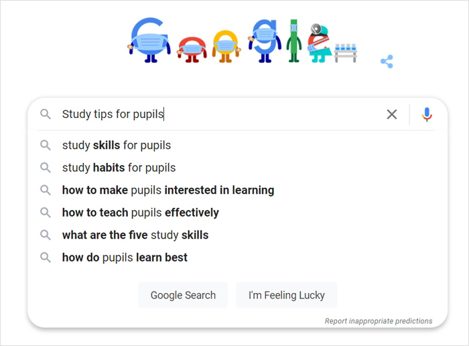Pick 'what are the five study skills'
Viewport: 469px width, 346px height.
(135, 235)
